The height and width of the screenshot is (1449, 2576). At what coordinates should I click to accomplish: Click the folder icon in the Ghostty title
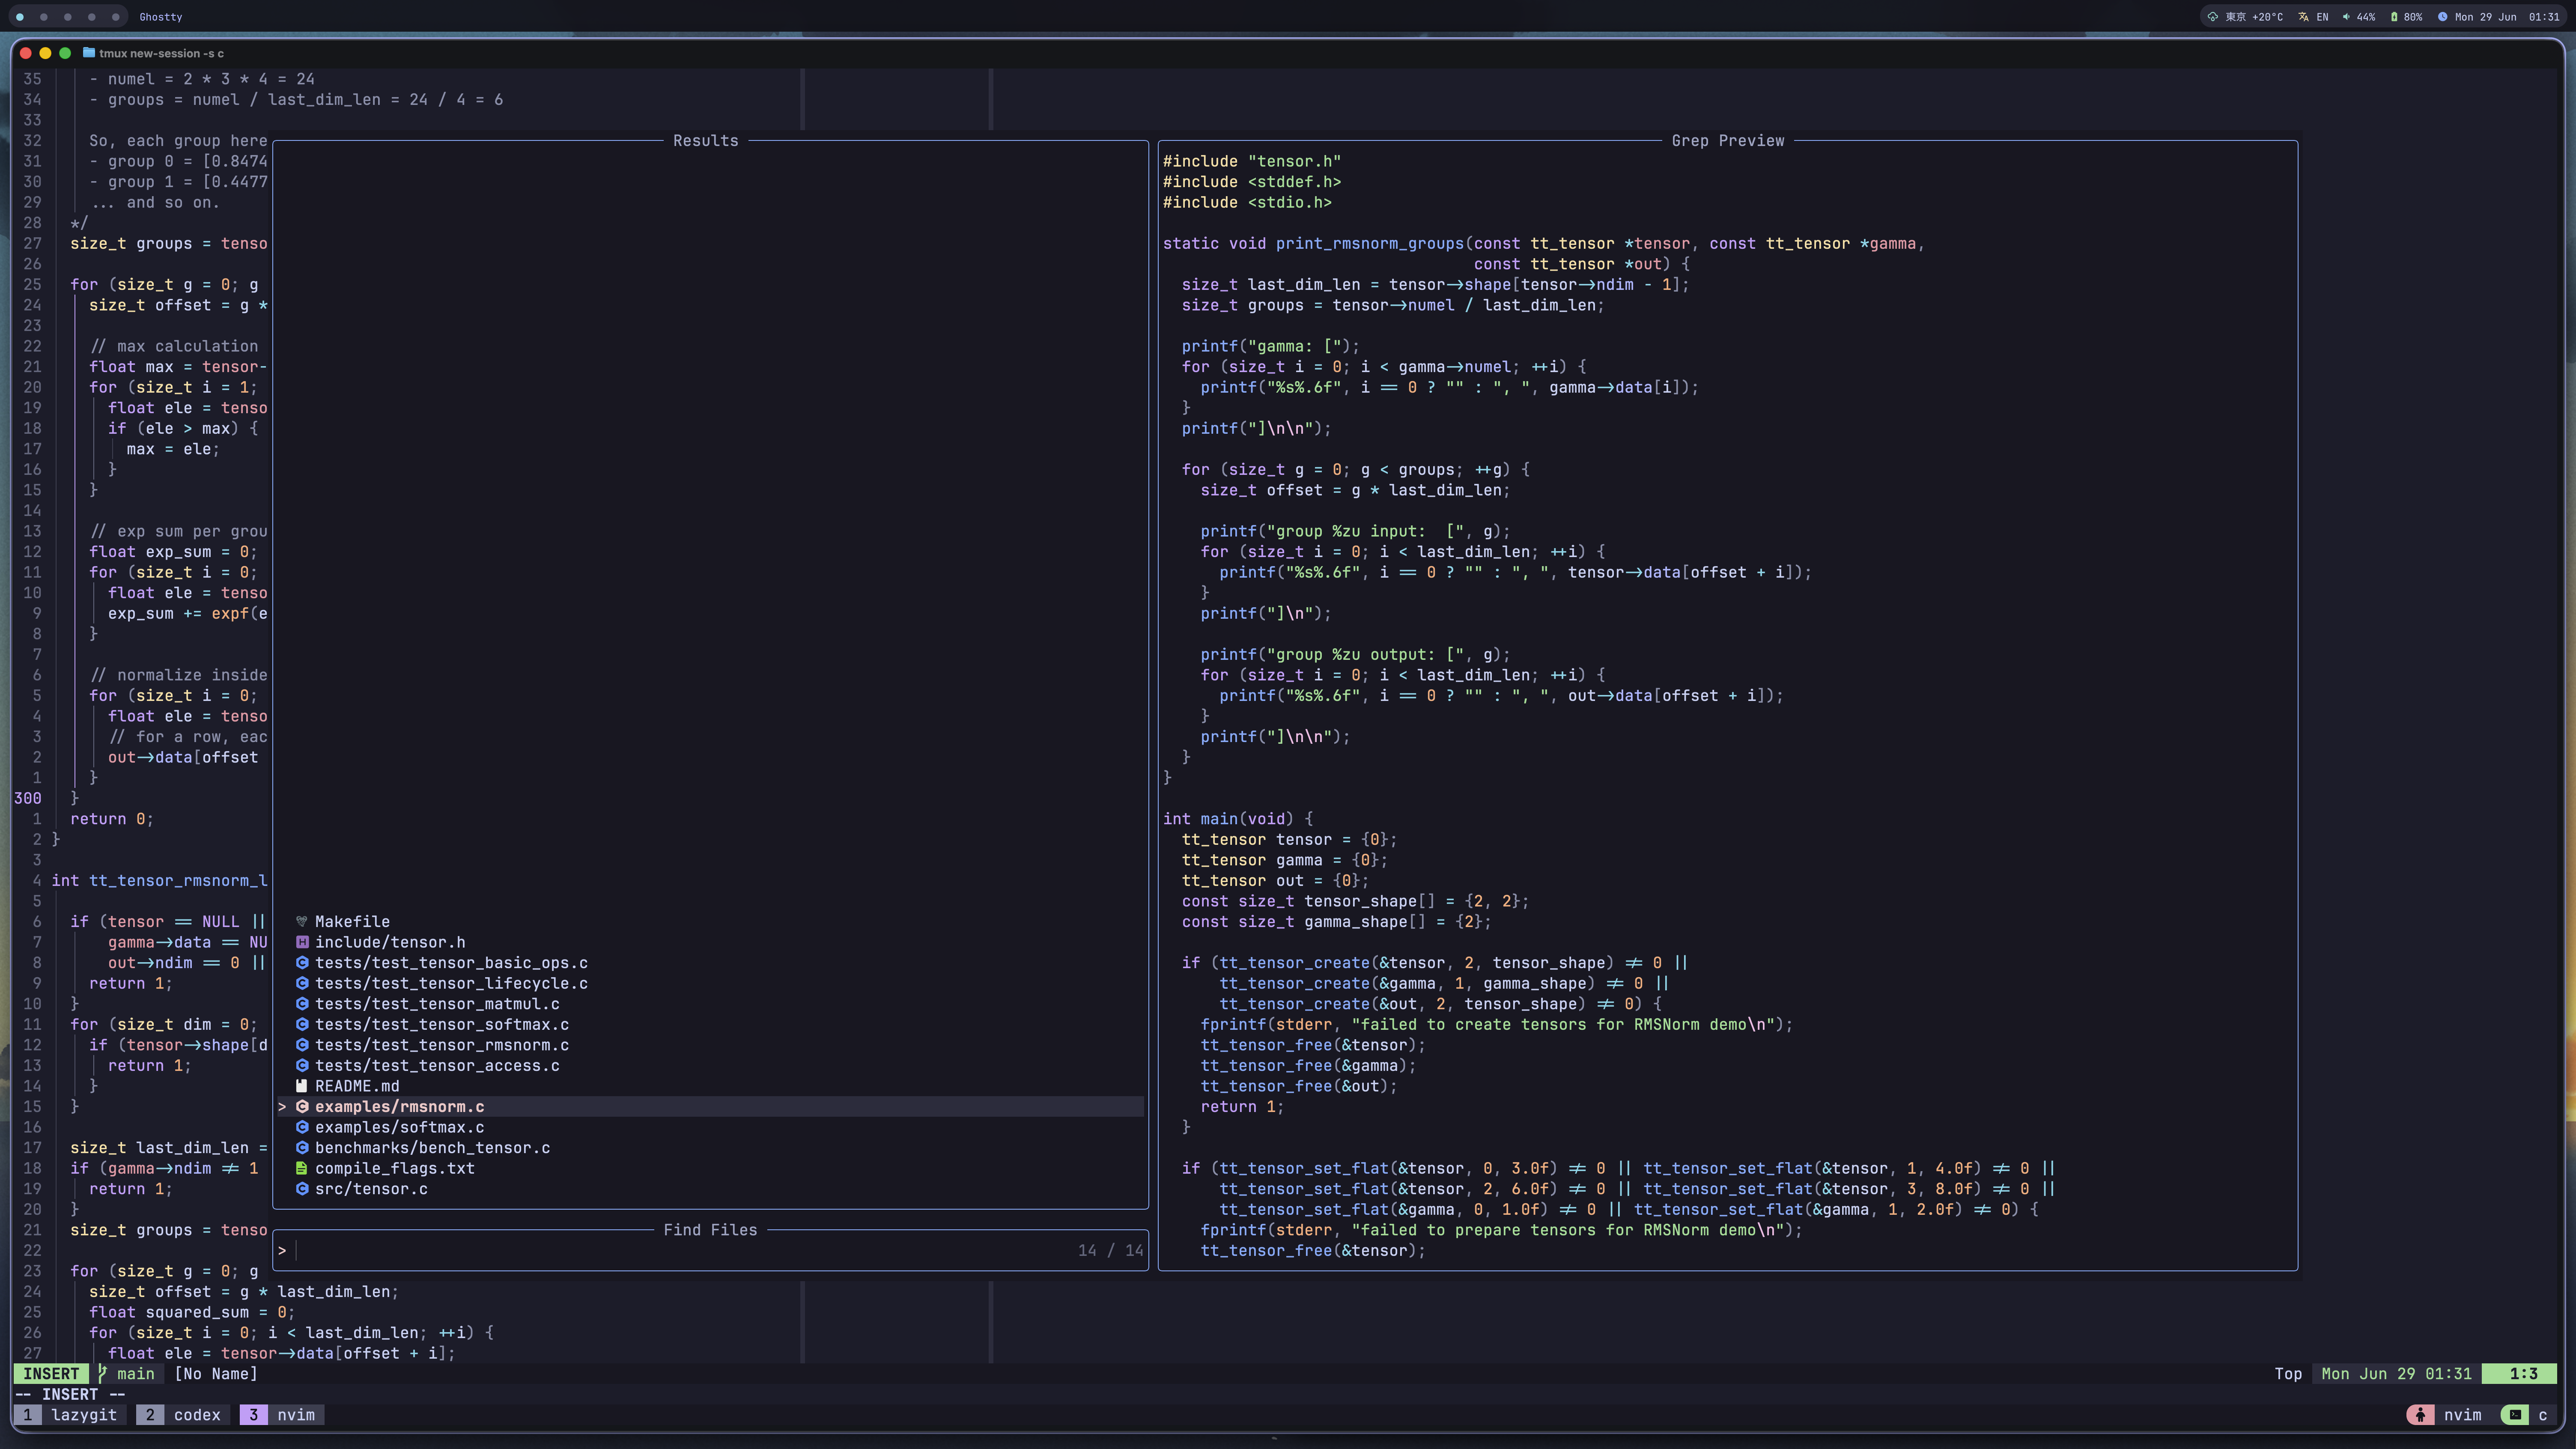point(89,53)
